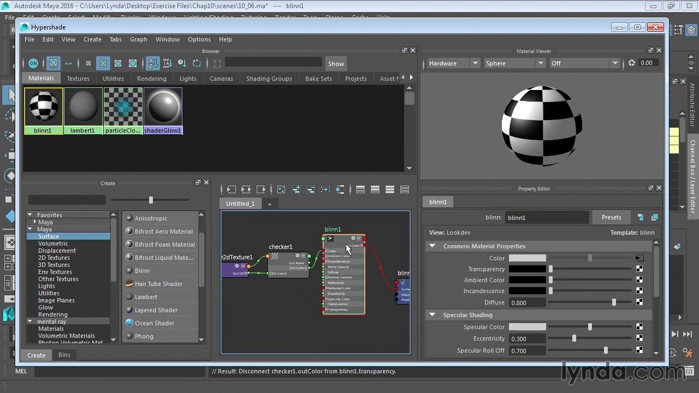Select the blinn1 material swatch
Screen dimensions: 699x393
43,111
